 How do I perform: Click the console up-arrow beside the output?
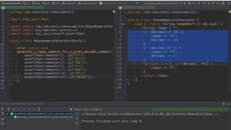pos(77,114)
